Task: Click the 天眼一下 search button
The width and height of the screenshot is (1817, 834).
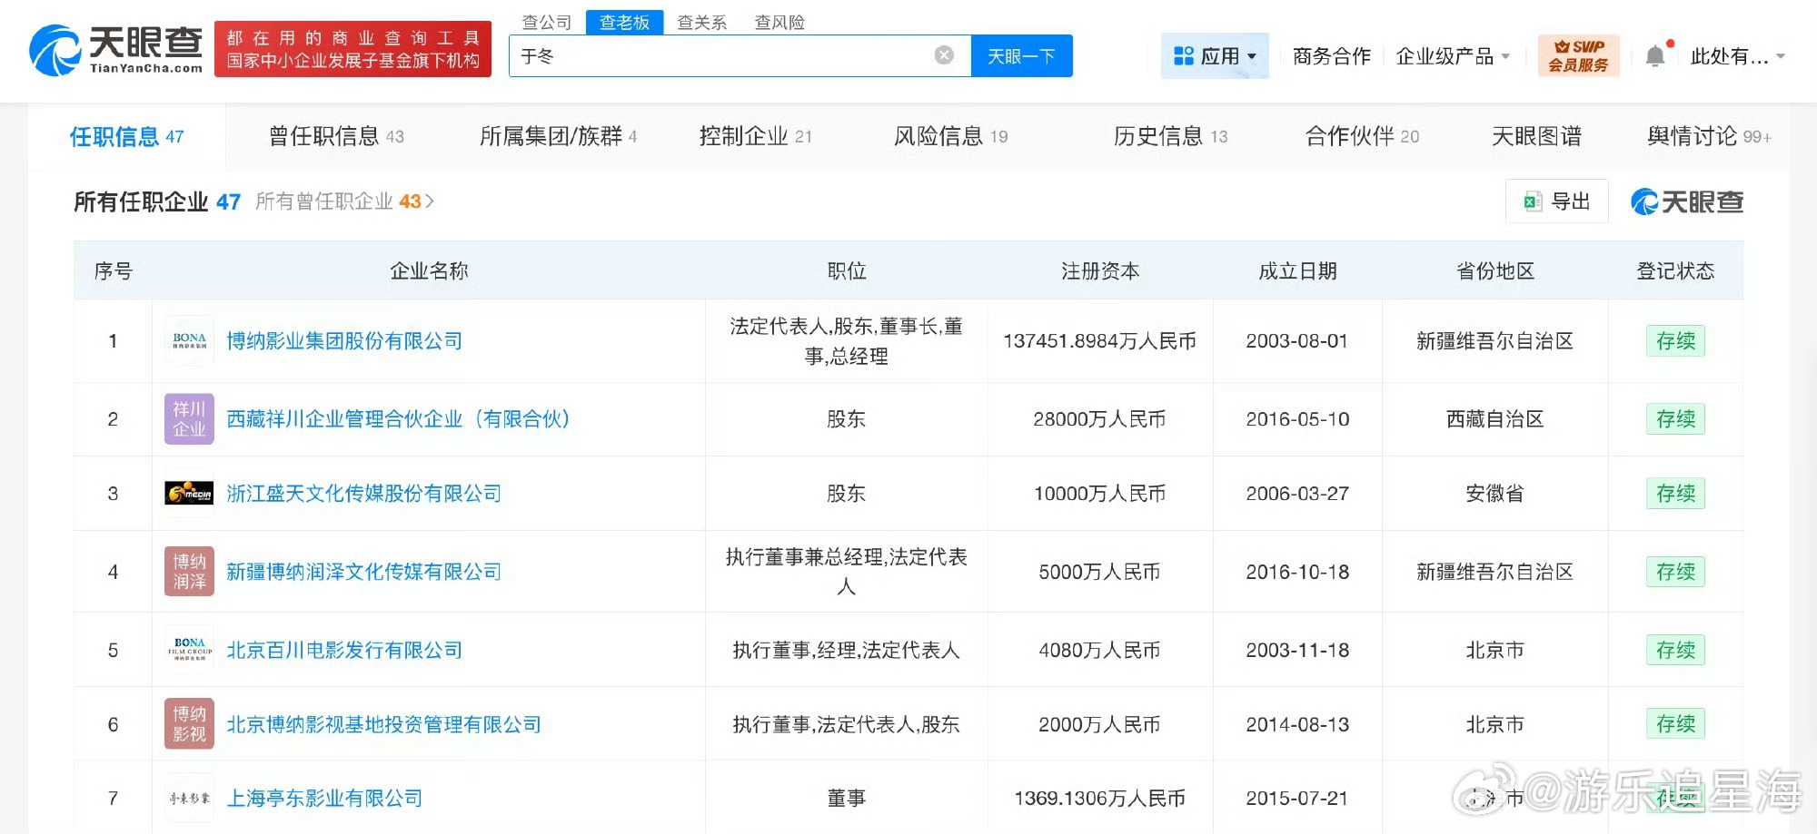Action: tap(1021, 55)
